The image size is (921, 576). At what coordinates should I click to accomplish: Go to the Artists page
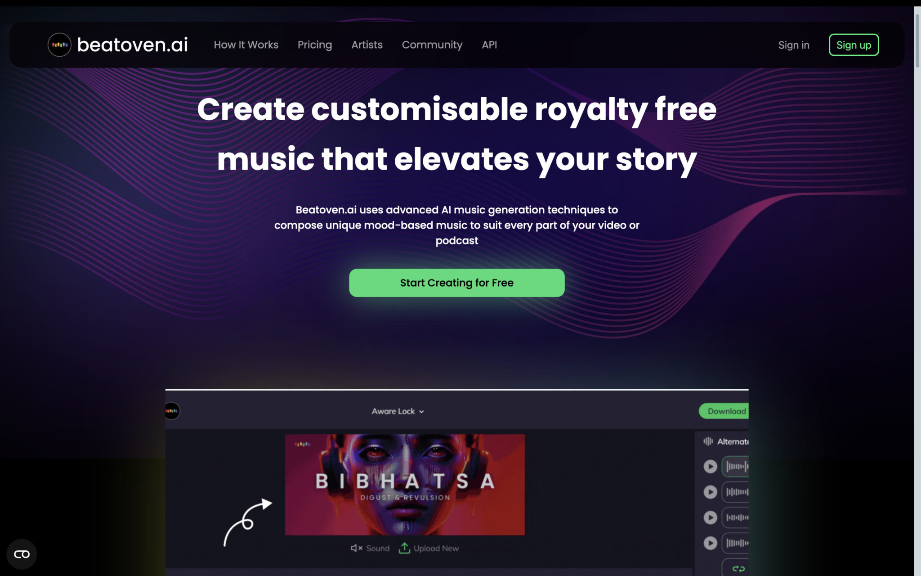[367, 45]
